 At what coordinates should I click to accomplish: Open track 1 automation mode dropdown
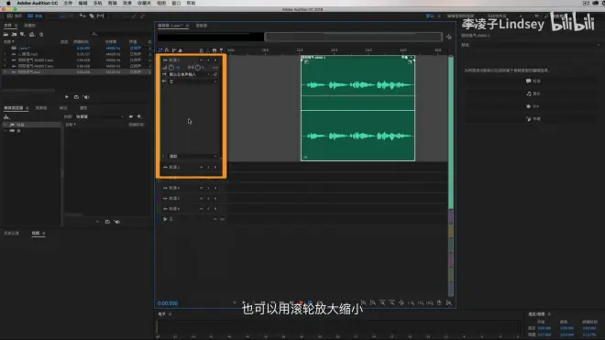[x=192, y=157]
